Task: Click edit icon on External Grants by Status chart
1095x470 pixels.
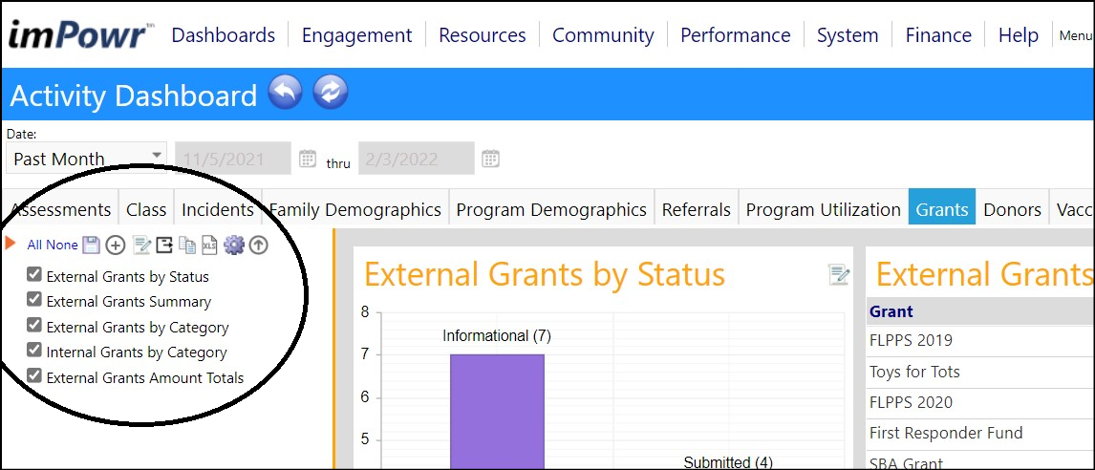Action: coord(839,274)
